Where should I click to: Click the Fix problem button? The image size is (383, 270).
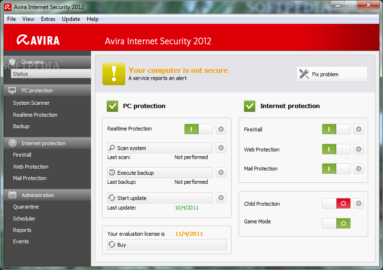coord(332,74)
